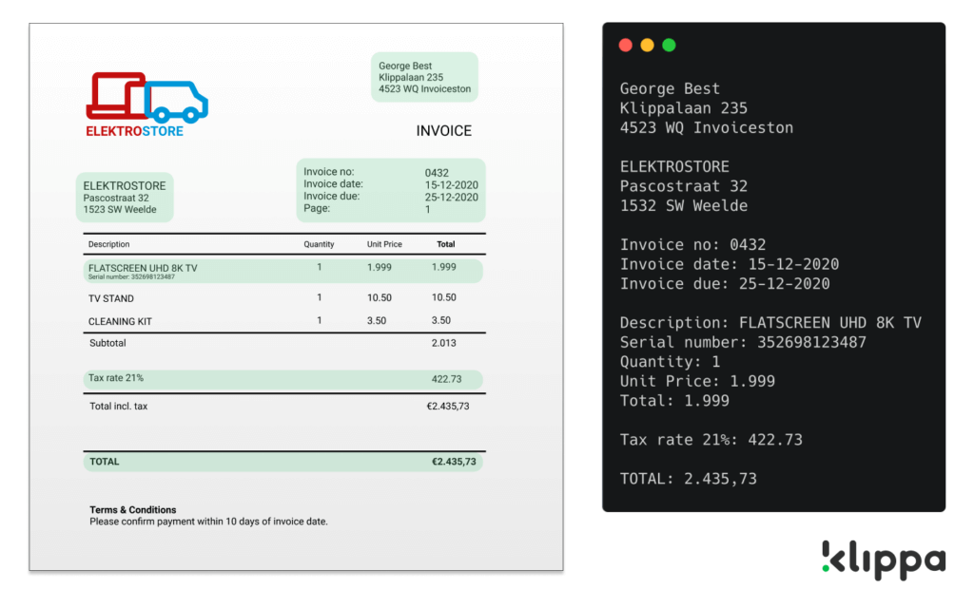Click 'Pascostraat 32' in the invoice sender box
This screenshot has width=974, height=608.
point(116,198)
